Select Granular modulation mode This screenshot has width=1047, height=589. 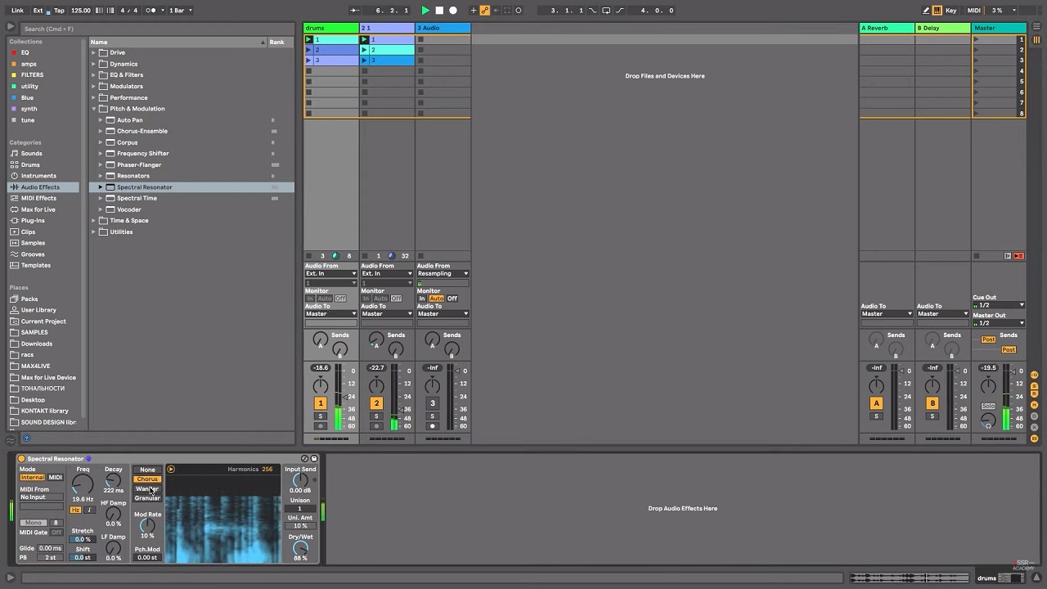(147, 498)
